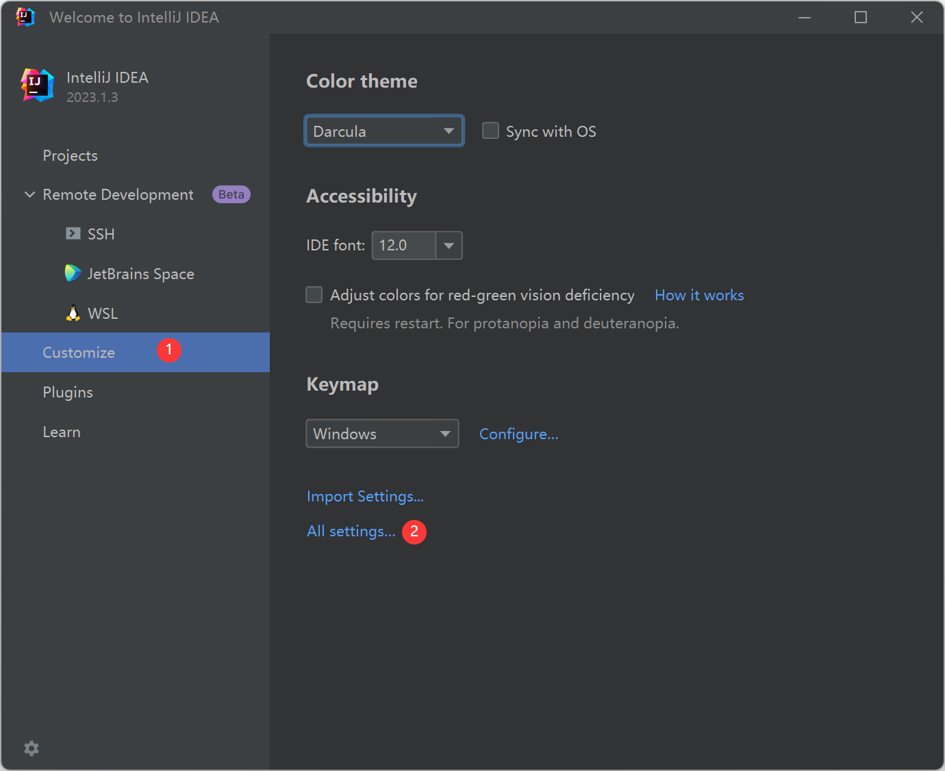Maximize the Welcome window
Screen dimensions: 945x771
tap(861, 17)
